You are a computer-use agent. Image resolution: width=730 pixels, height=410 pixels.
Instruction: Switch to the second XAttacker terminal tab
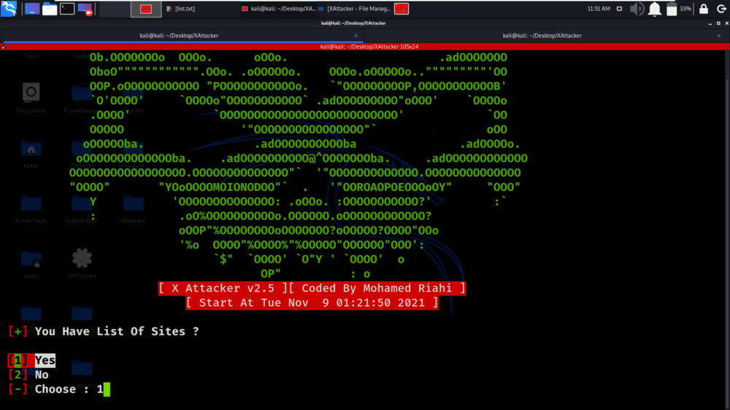click(542, 36)
